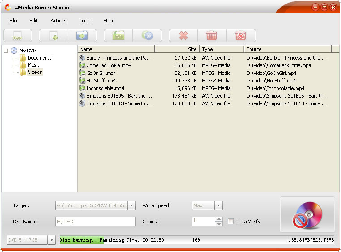Open the Tools menu
Screen dimensions: 341x252
point(85,21)
